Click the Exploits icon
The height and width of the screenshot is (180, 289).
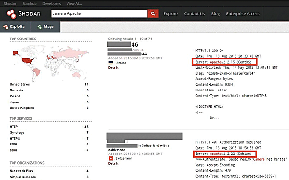[x=6, y=27]
